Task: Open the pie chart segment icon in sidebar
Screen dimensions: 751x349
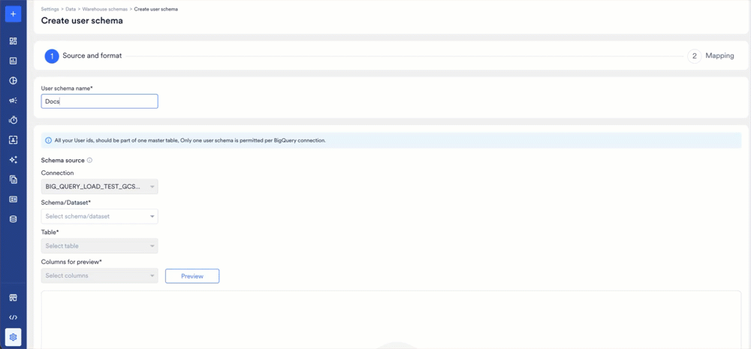Action: coord(13,80)
